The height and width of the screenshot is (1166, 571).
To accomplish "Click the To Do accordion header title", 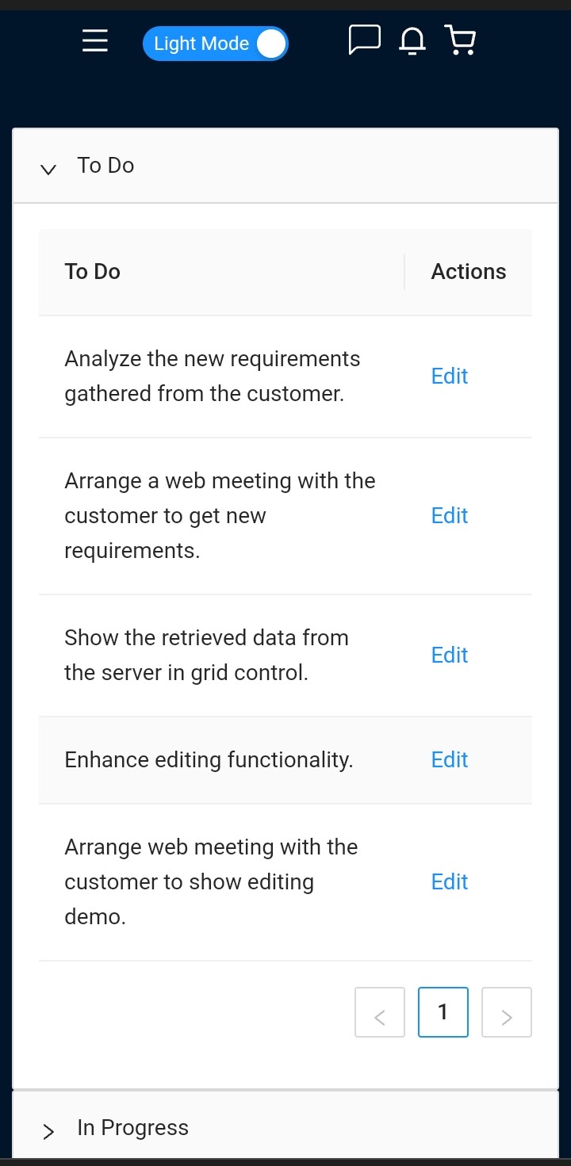I will [x=105, y=166].
